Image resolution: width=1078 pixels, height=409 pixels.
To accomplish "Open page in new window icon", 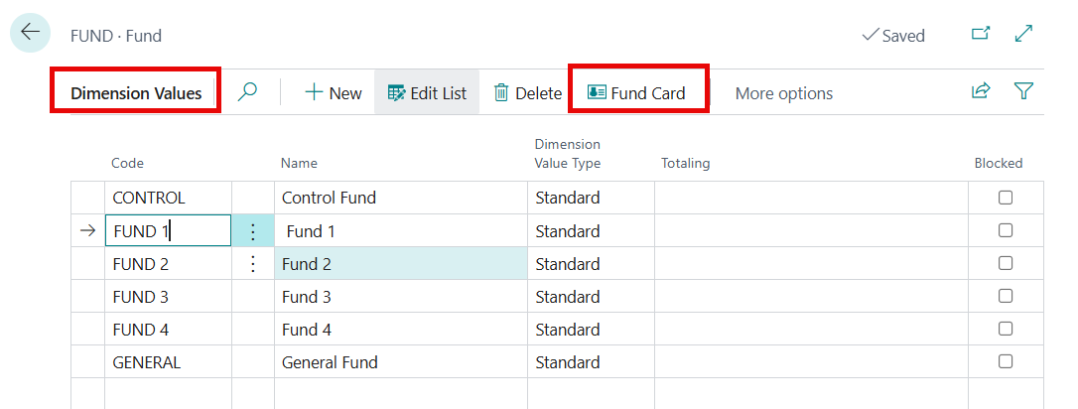I will pos(981,35).
